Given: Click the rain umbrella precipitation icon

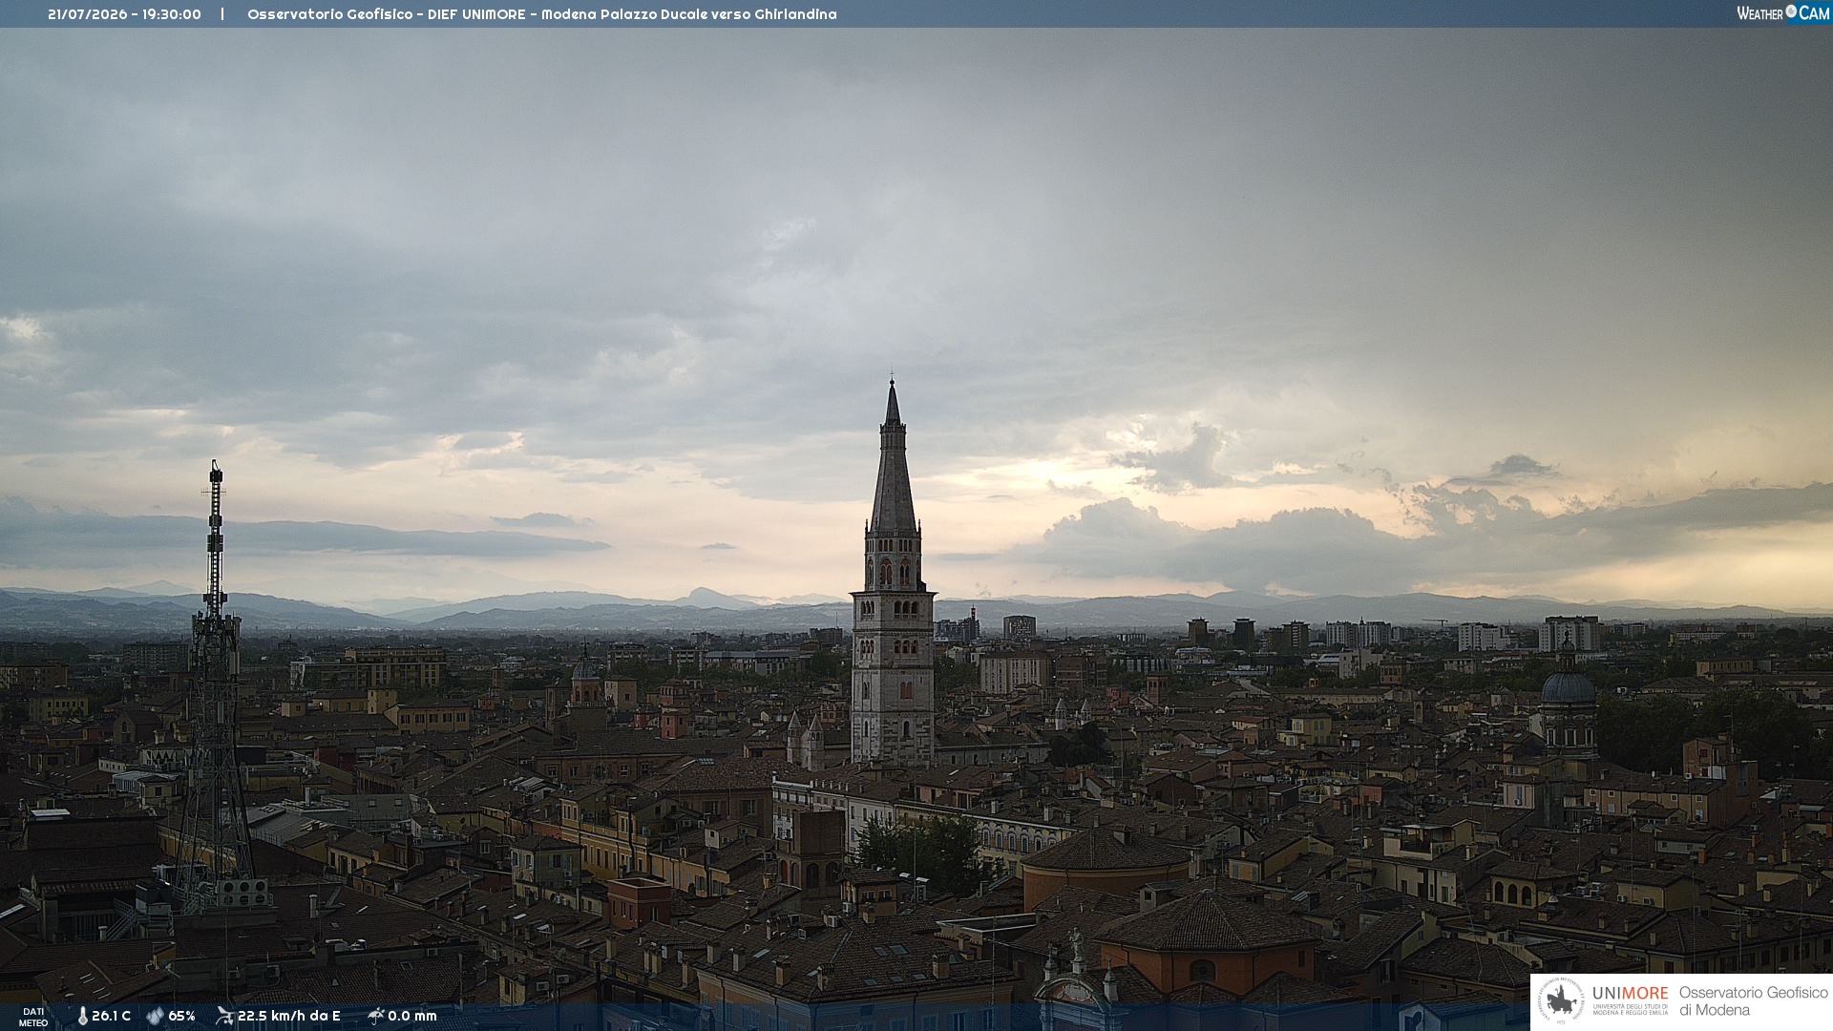Looking at the screenshot, I should pos(376,1016).
